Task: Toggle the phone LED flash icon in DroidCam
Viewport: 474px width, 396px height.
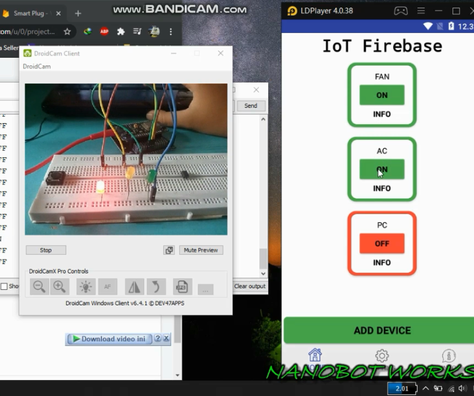Action: [85, 287]
